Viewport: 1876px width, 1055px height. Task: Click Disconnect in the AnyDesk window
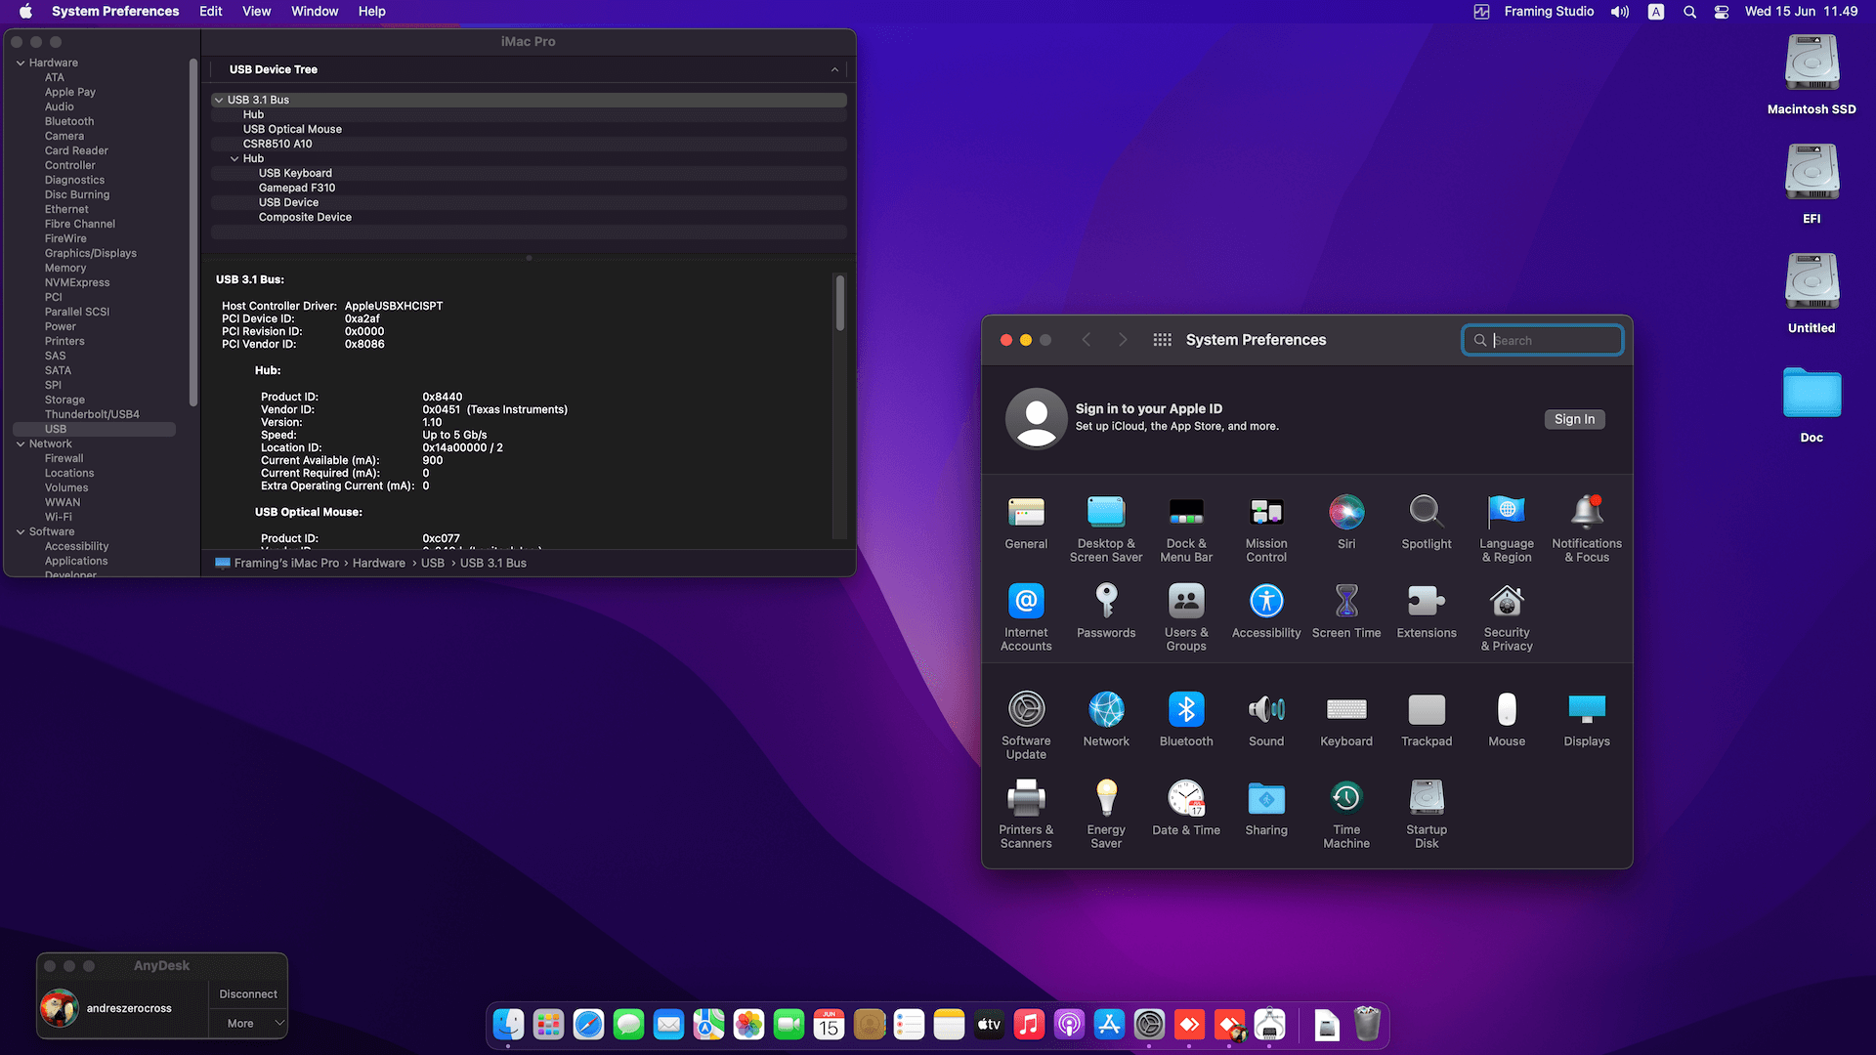click(x=248, y=993)
